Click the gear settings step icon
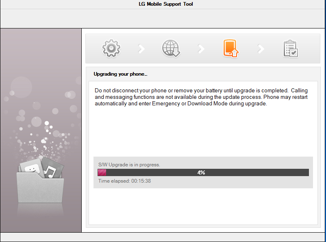326x242 pixels. click(x=111, y=49)
